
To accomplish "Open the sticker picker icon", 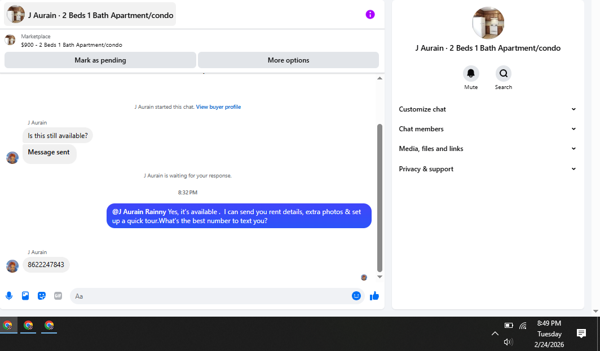I will point(42,296).
